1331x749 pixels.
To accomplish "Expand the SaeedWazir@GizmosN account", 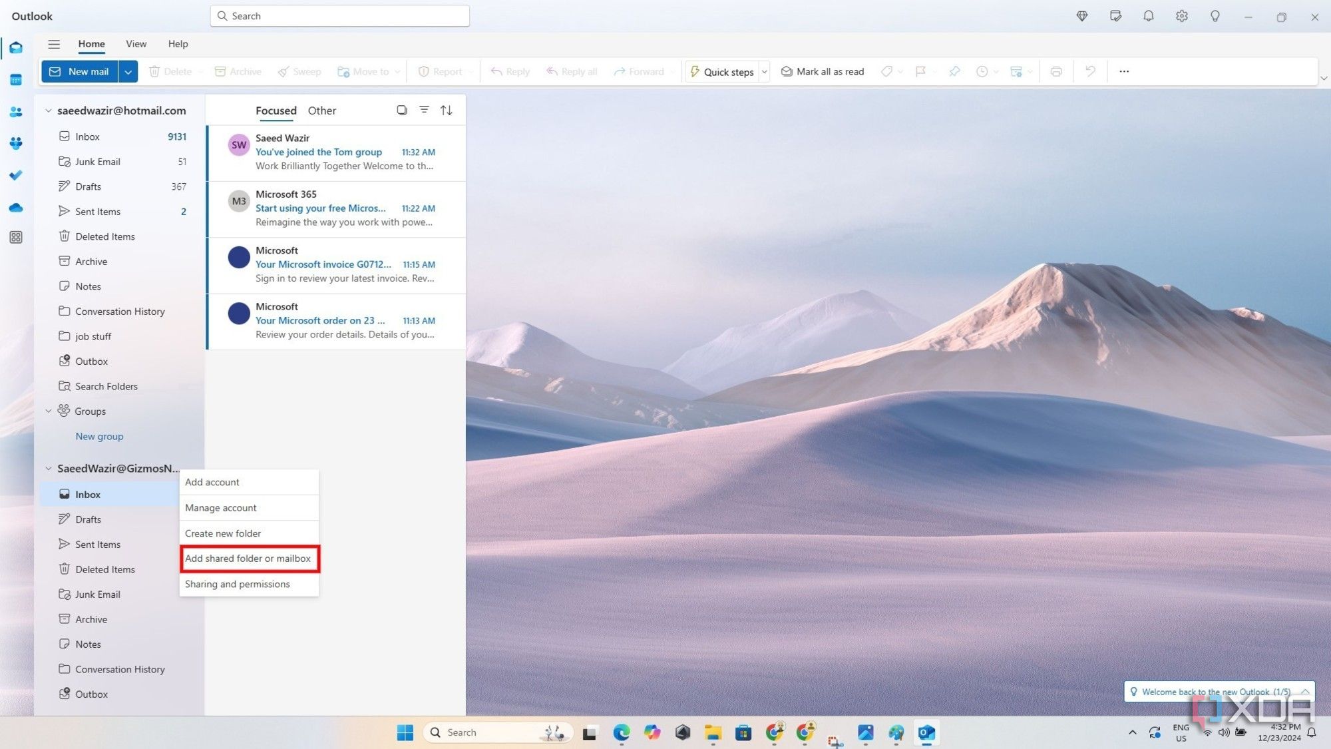I will [47, 468].
